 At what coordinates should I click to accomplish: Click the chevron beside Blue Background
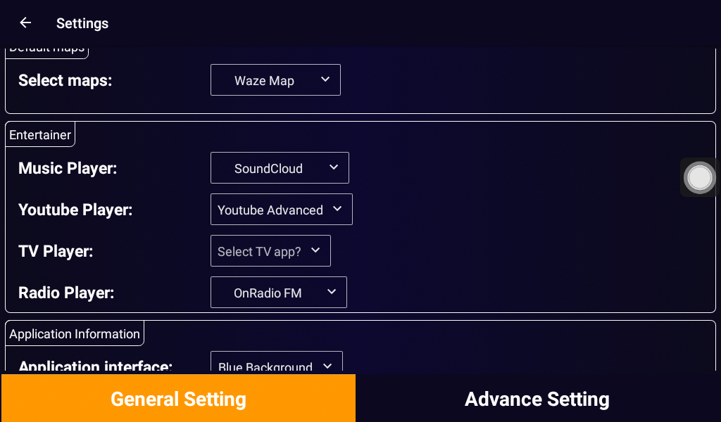pos(327,366)
